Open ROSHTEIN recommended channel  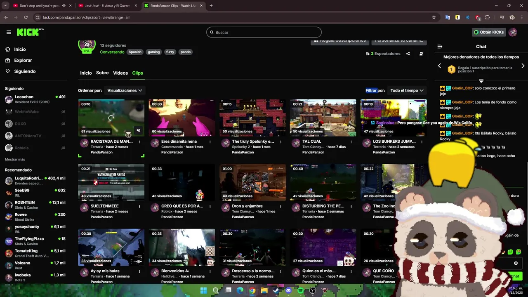tap(35, 205)
